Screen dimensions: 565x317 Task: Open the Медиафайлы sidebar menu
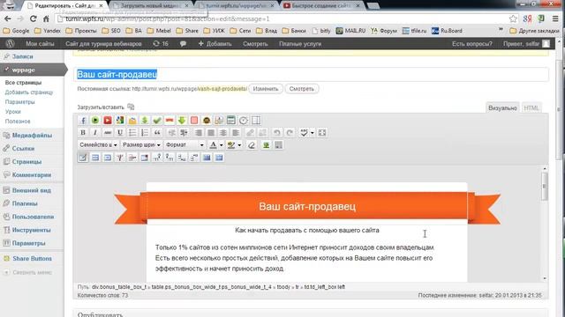click(32, 135)
